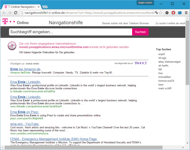Screen dimensions: 190x150
Task: Open Ema Emie LinkedIn result from tz.linkedin.com
Action: (26, 82)
